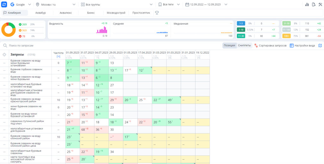324x164 pixels.
Task: Click the position 68 cell under 31.07.2023
Action: (x=87, y=130)
